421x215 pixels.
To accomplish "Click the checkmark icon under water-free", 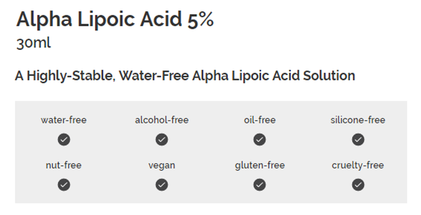I will point(64,140).
